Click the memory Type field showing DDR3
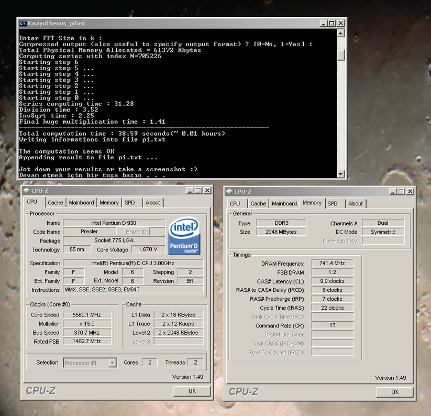Screen dimensions: 431x416 [x=281, y=223]
